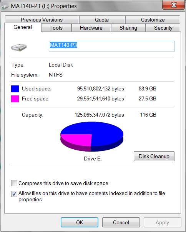The height and width of the screenshot is (232, 186).
Task: Switch to the Previous Versions tab
Action: [x=42, y=20]
